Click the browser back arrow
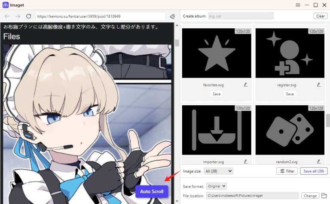 tap(7, 16)
